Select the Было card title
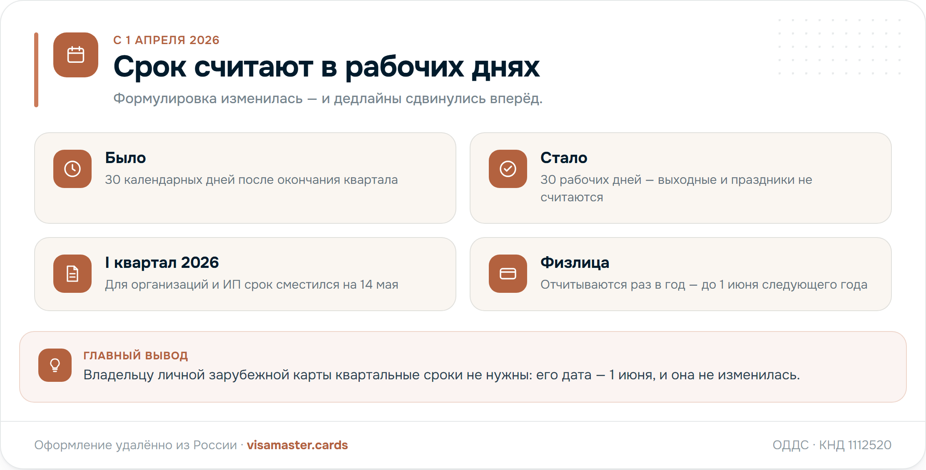This screenshot has height=470, width=926. (x=125, y=158)
